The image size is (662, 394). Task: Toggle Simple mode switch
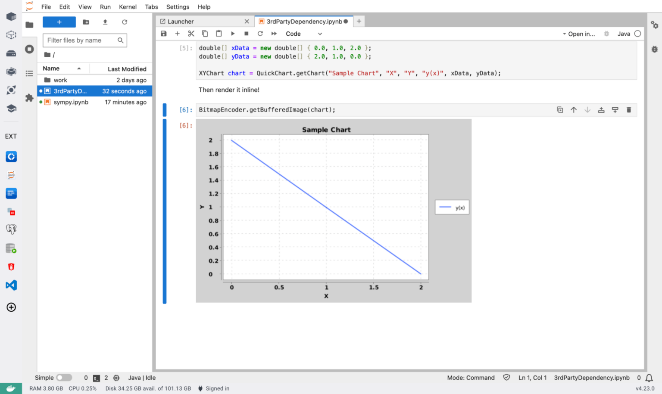(64, 378)
